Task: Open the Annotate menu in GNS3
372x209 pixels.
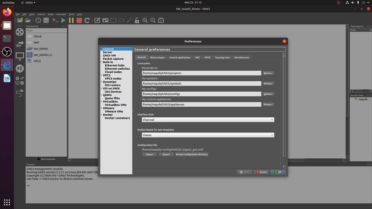Action: [x=61, y=15]
